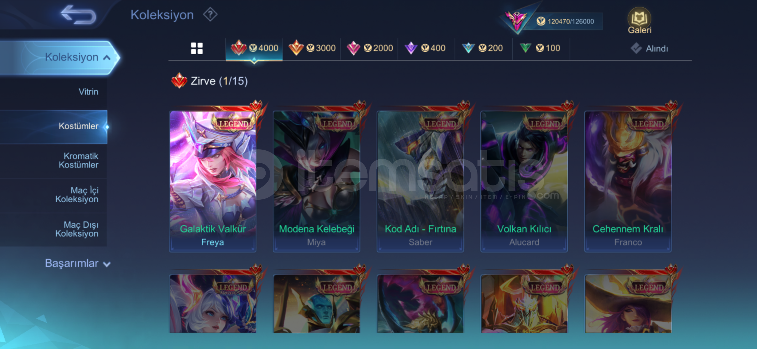Viewport: 757px width, 349px height.
Task: Filter by the 3000 point gem tier
Action: point(312,48)
